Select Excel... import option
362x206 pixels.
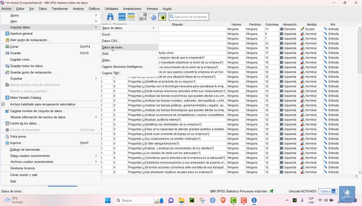click(130, 34)
